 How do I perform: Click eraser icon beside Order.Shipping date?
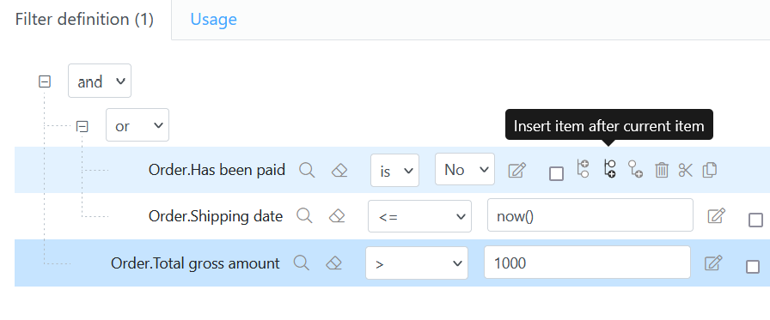pyautogui.click(x=336, y=215)
